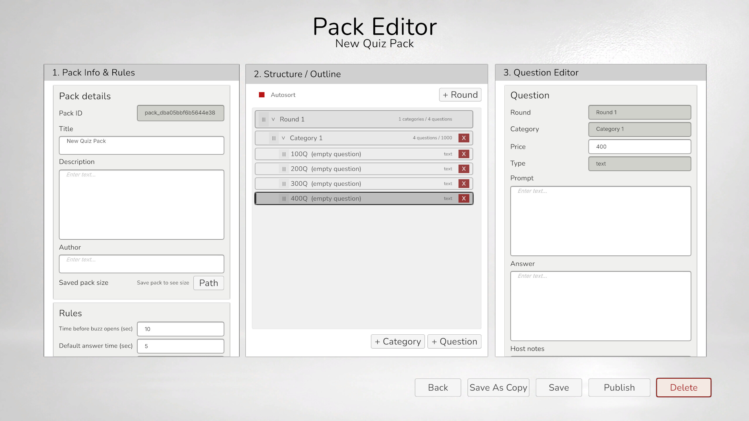Click the drag handle of the 100Q question
This screenshot has height=421, width=749.
[284, 154]
